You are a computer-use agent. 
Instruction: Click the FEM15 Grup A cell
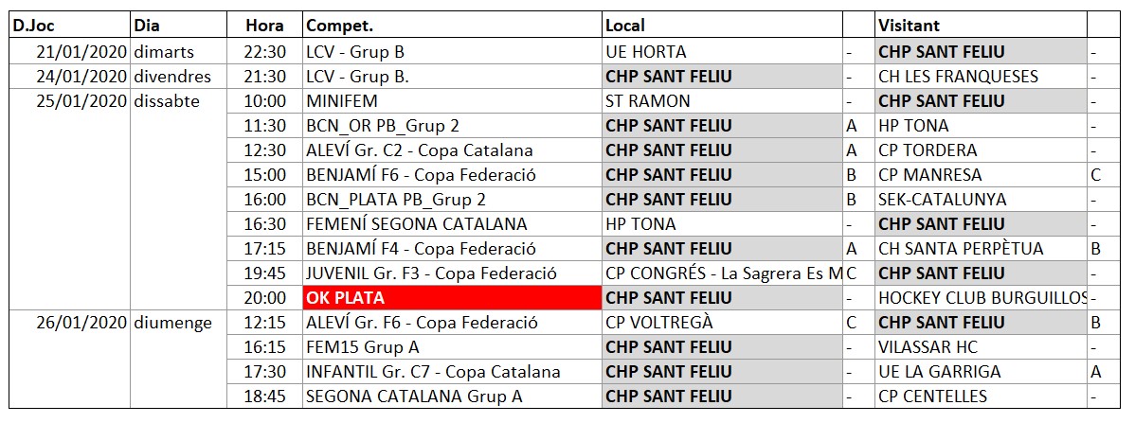click(x=452, y=347)
